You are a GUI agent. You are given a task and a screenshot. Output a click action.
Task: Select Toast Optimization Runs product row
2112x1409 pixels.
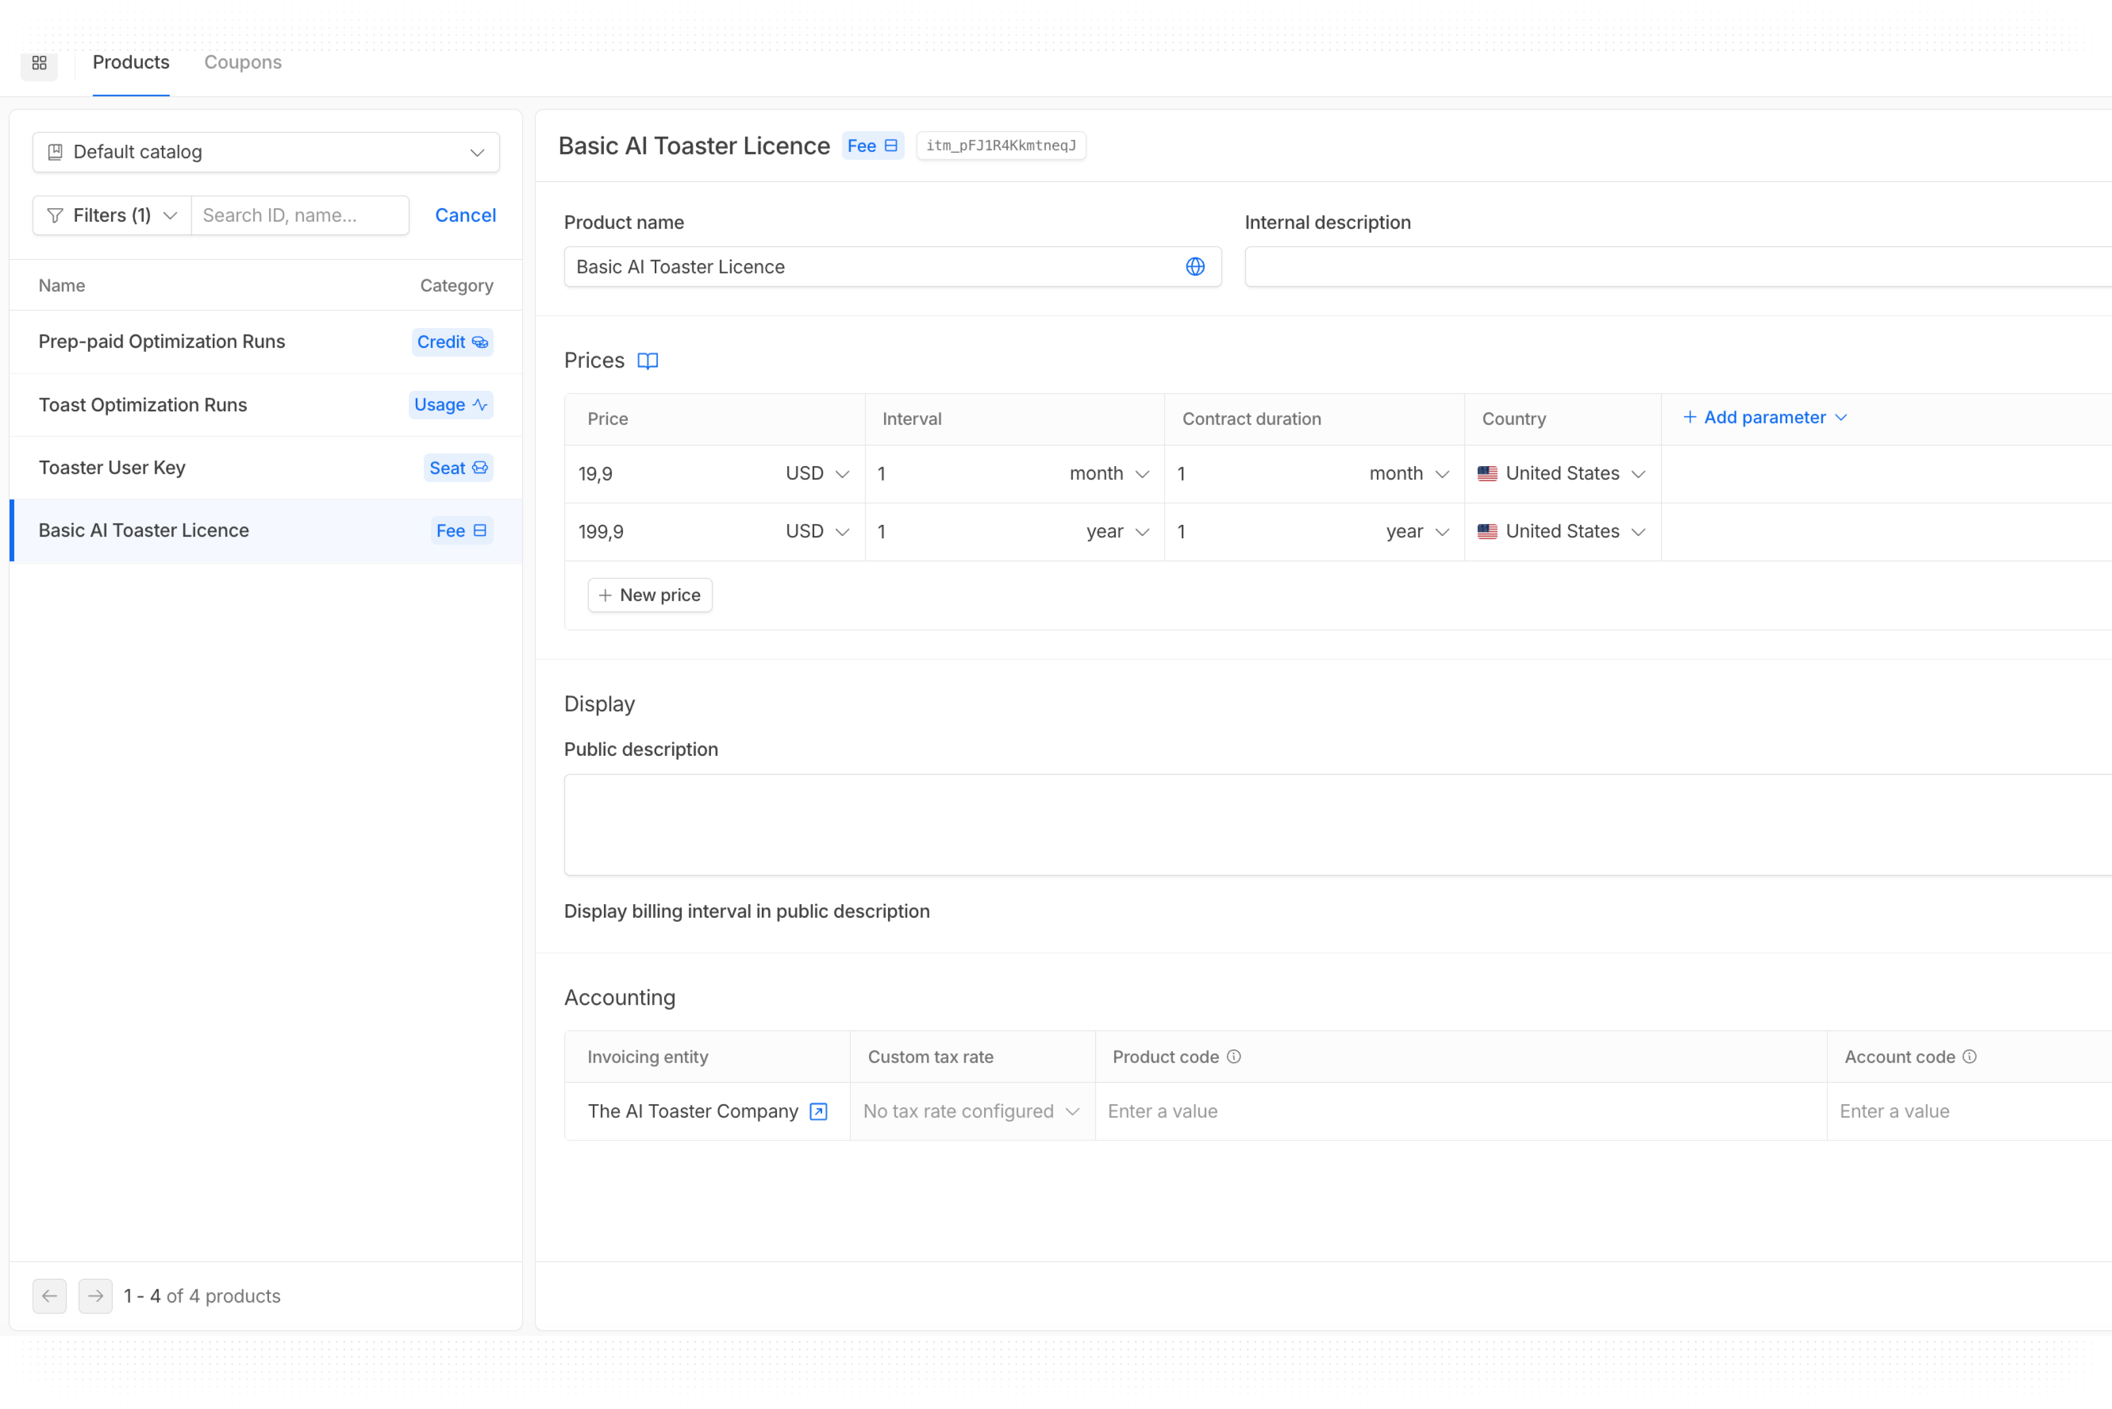143,405
